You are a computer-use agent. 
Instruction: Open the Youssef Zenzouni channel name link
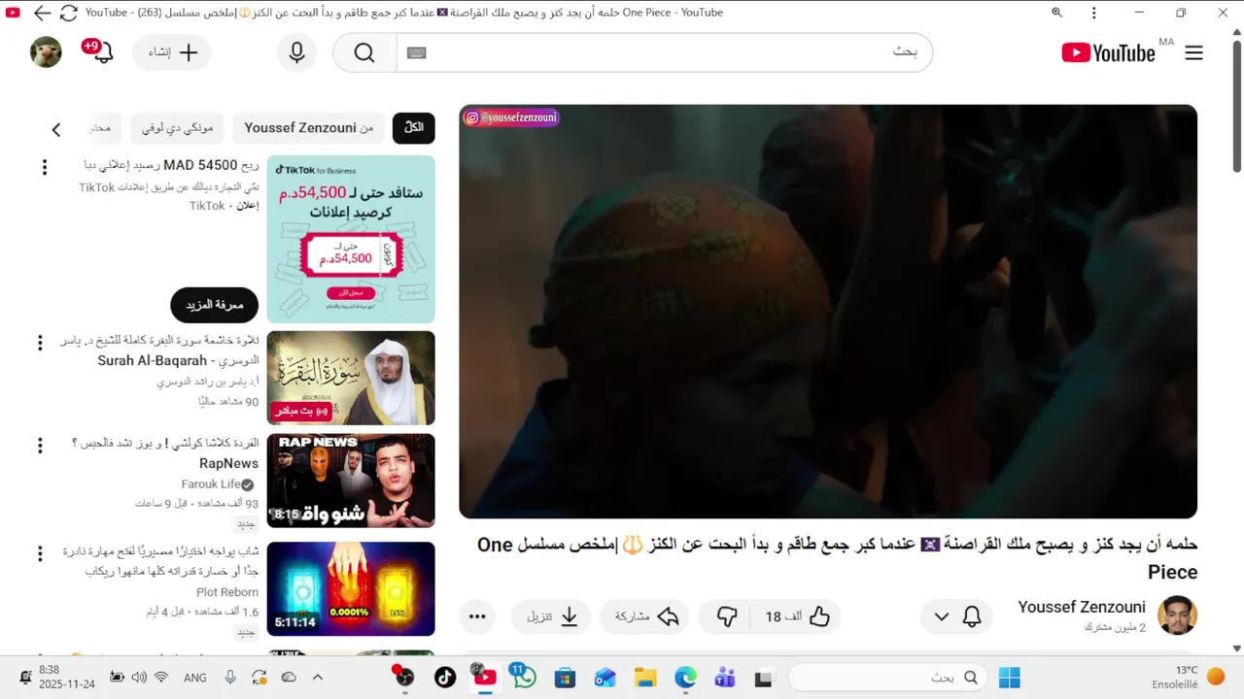(1082, 607)
